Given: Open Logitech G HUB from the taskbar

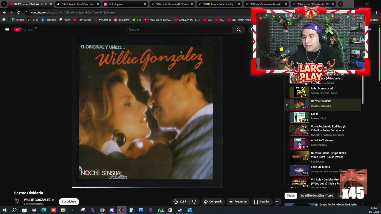Looking at the screenshot, I should pos(73,210).
